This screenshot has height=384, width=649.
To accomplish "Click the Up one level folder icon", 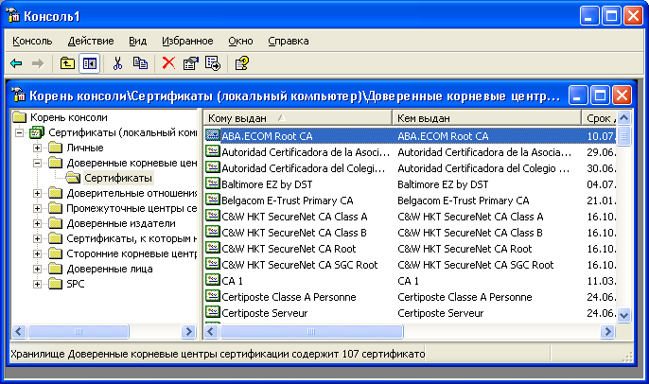I will [x=67, y=63].
